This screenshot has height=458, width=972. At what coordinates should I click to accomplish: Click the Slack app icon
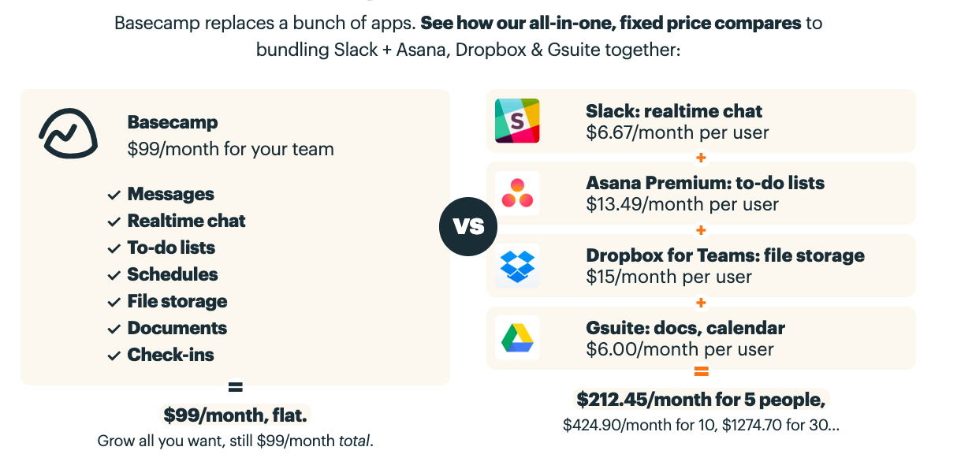coord(517,121)
